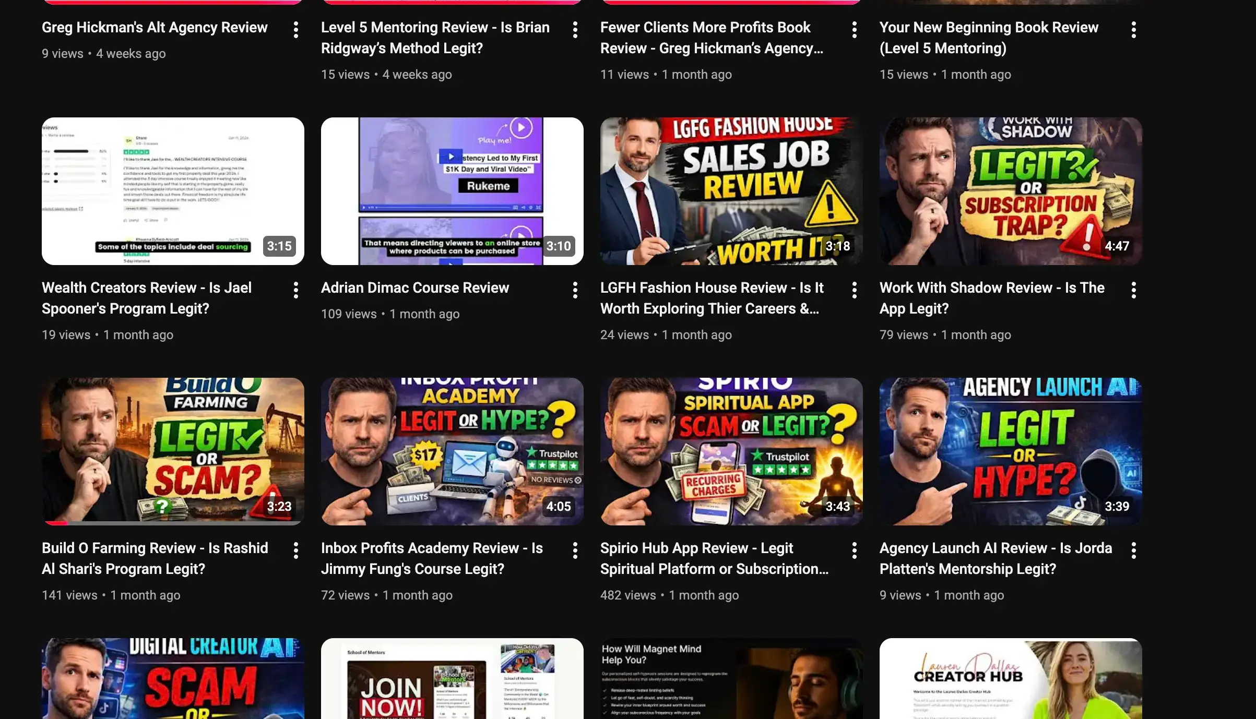Click title Your New Beginning Book Review
Screen dimensions: 1256x719
(989, 38)
